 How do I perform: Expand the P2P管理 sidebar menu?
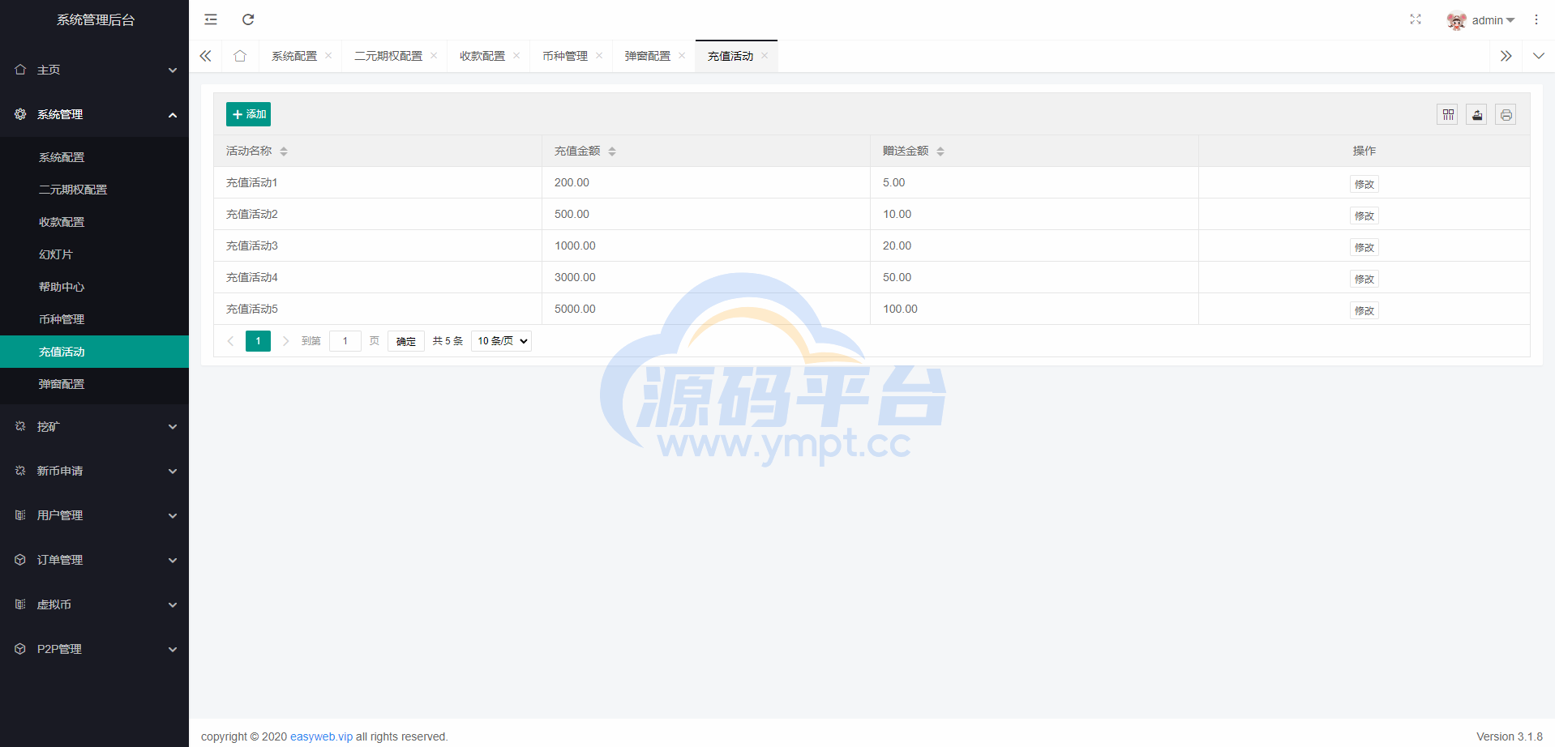(94, 649)
